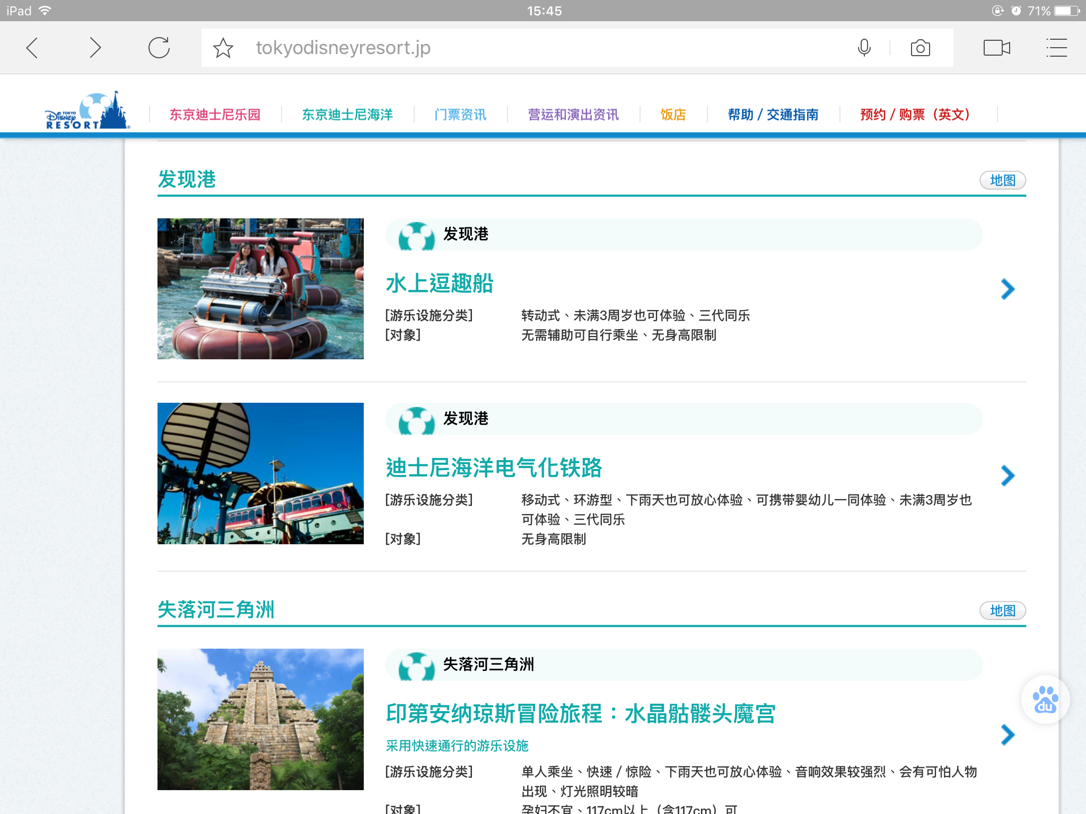Tap the 水上逗趣船 row's 发现港 globe icon

click(x=416, y=235)
